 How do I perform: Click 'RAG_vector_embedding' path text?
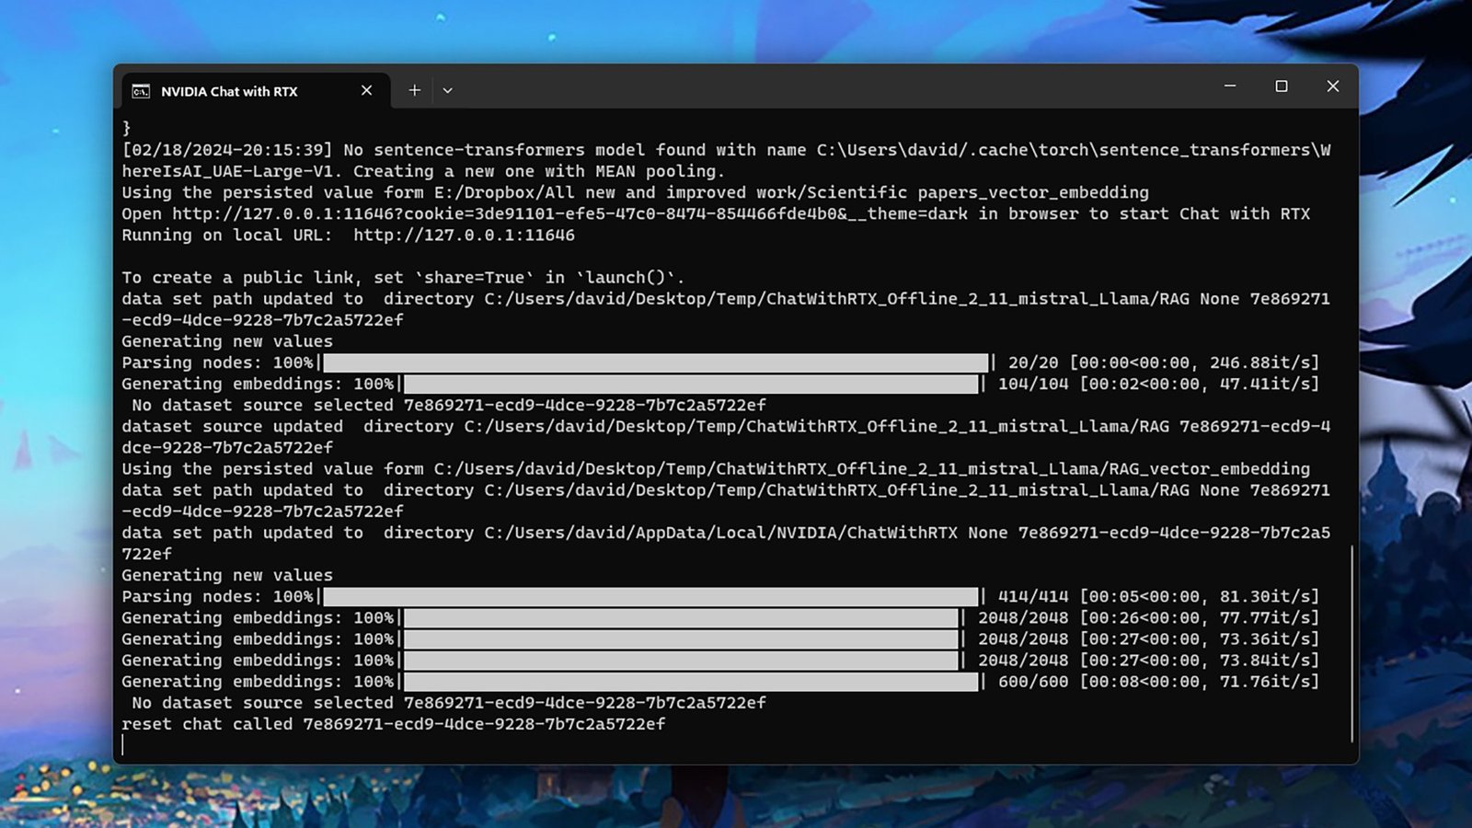1209,468
